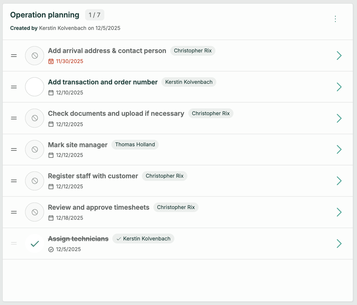Uncheck the completed Assign technicians task

point(34,244)
